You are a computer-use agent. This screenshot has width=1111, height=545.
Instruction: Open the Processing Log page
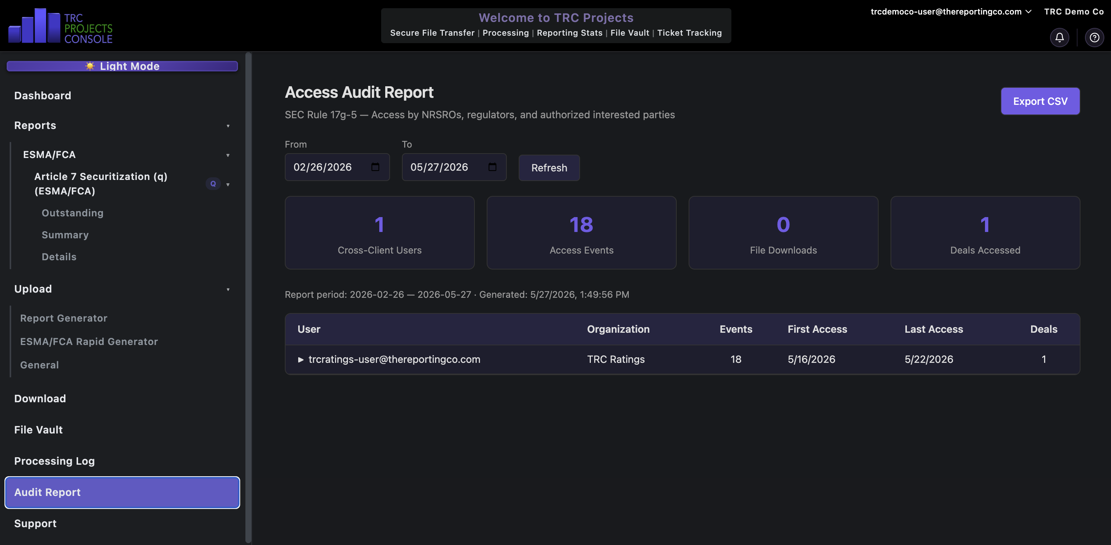(54, 461)
